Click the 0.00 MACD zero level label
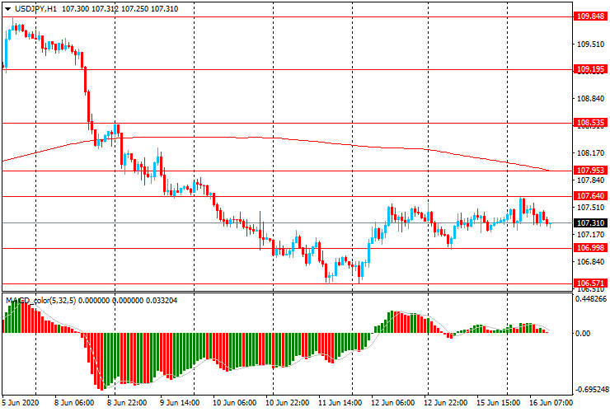Image resolution: width=610 pixels, height=412 pixels. (x=583, y=334)
